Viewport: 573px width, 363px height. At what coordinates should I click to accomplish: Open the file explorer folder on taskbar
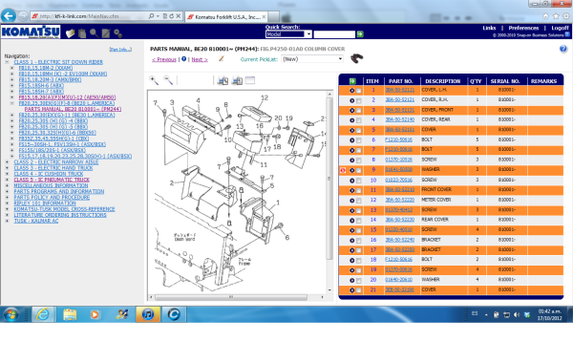70,314
